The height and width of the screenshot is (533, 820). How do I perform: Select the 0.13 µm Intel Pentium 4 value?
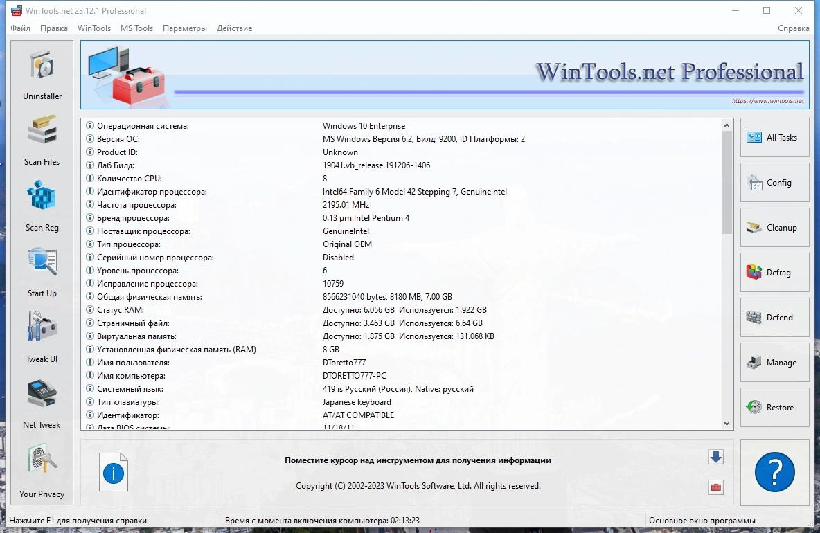pos(366,218)
